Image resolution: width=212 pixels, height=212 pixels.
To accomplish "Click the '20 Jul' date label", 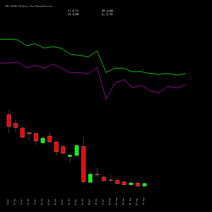I will tap(42, 202).
